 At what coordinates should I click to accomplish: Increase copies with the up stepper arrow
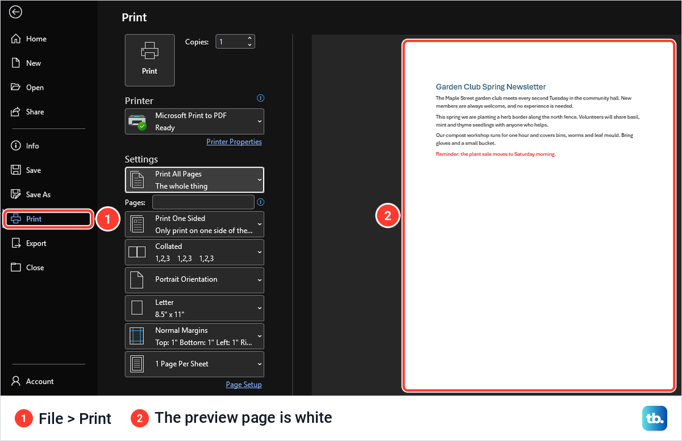point(249,39)
